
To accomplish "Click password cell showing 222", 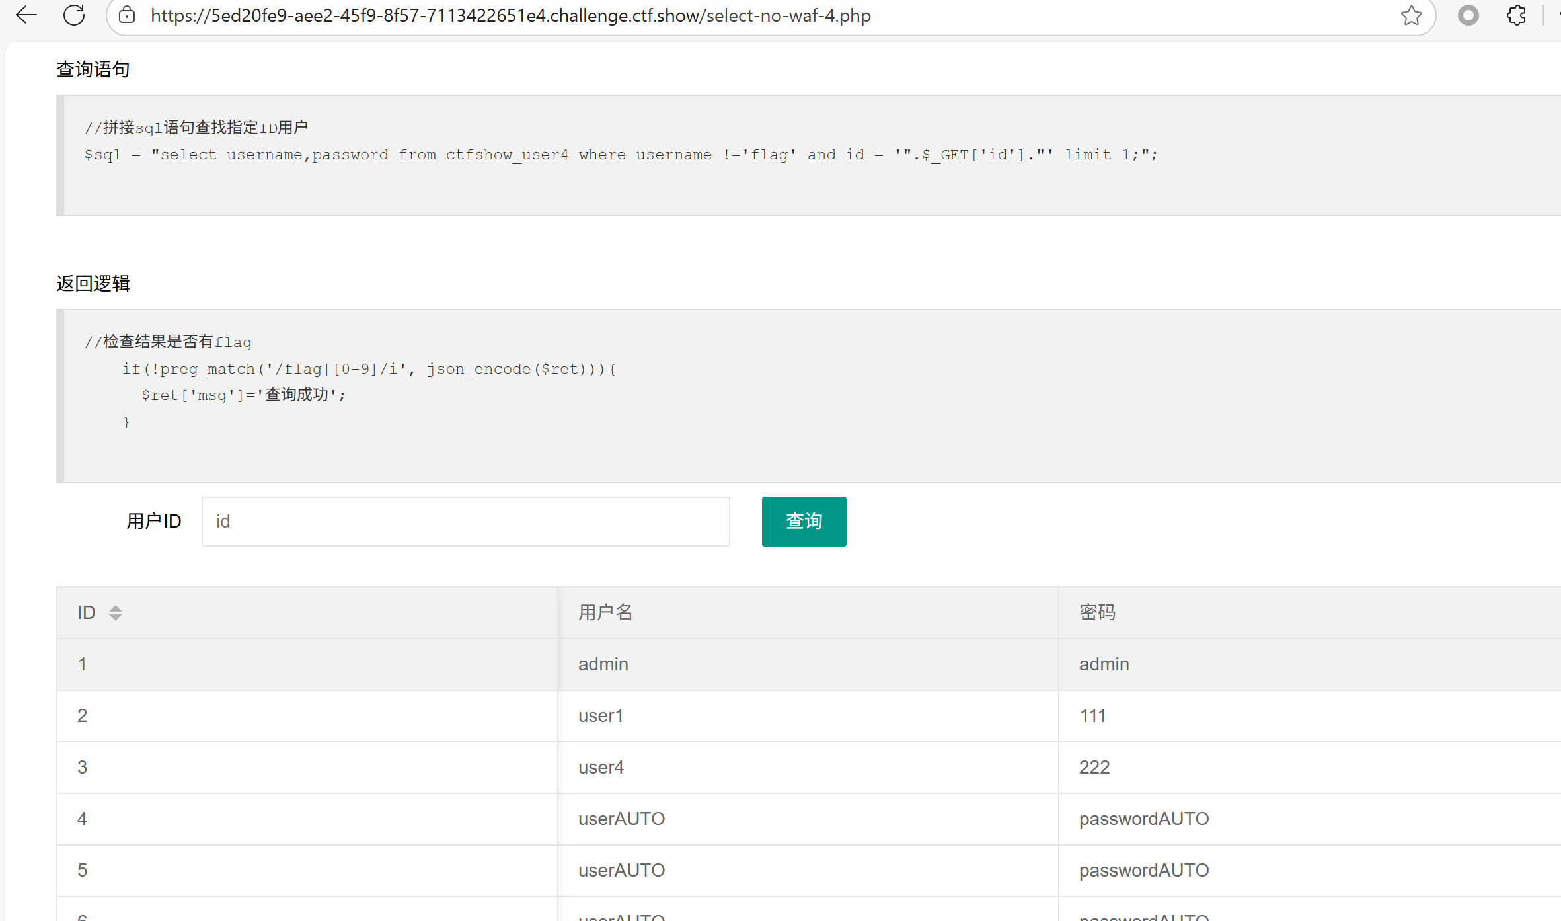I will (1094, 767).
